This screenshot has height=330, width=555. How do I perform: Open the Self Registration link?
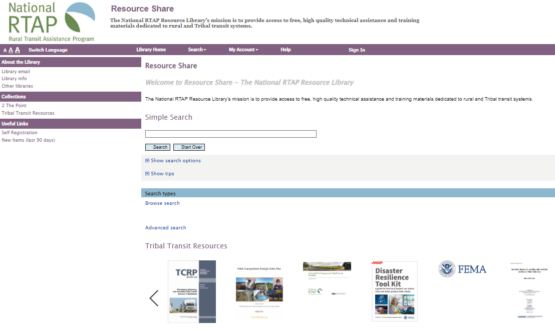(20, 132)
